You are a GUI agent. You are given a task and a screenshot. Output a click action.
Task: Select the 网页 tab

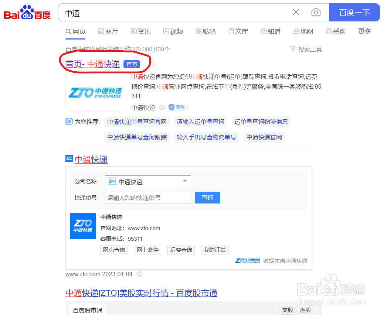tap(75, 32)
